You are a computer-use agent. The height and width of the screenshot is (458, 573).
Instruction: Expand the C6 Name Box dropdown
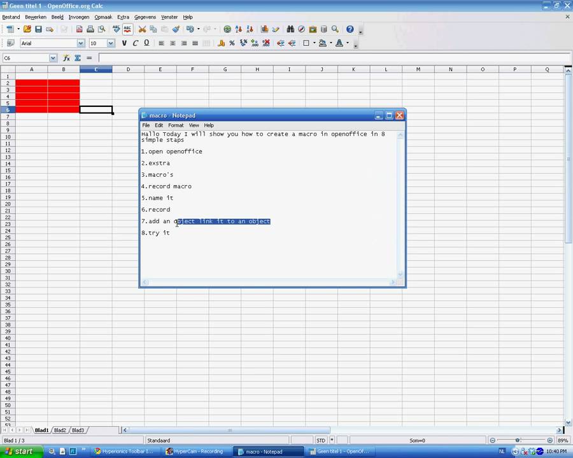point(53,58)
